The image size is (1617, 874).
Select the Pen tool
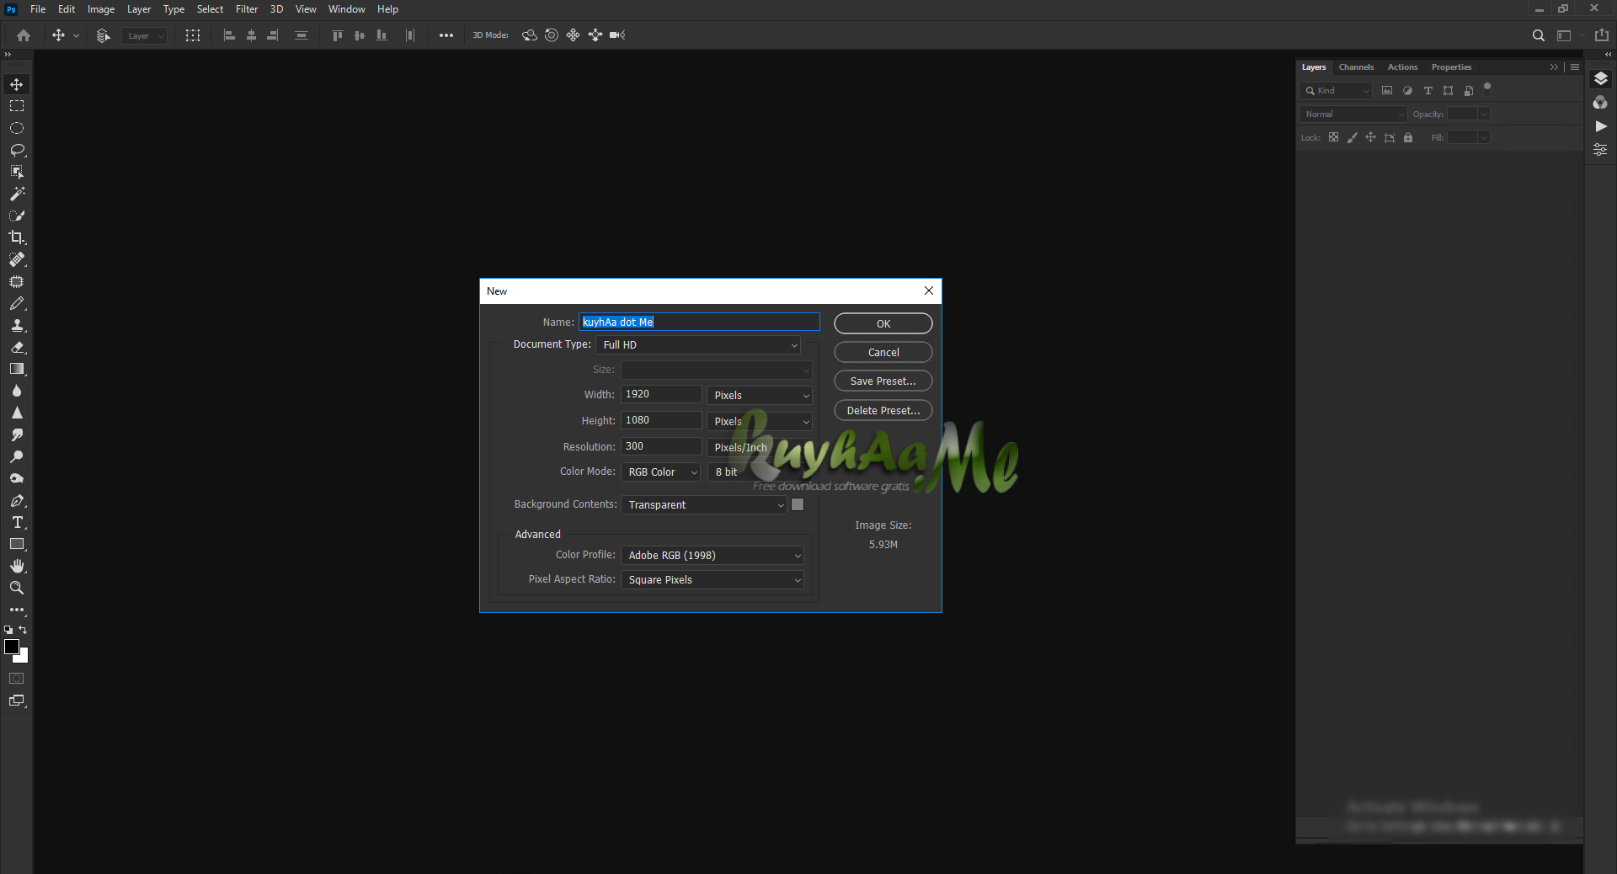[17, 500]
